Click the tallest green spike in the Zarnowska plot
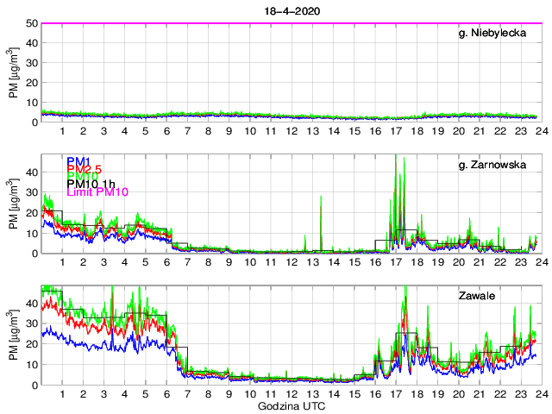Screen dimensions: 552x414 395,157
